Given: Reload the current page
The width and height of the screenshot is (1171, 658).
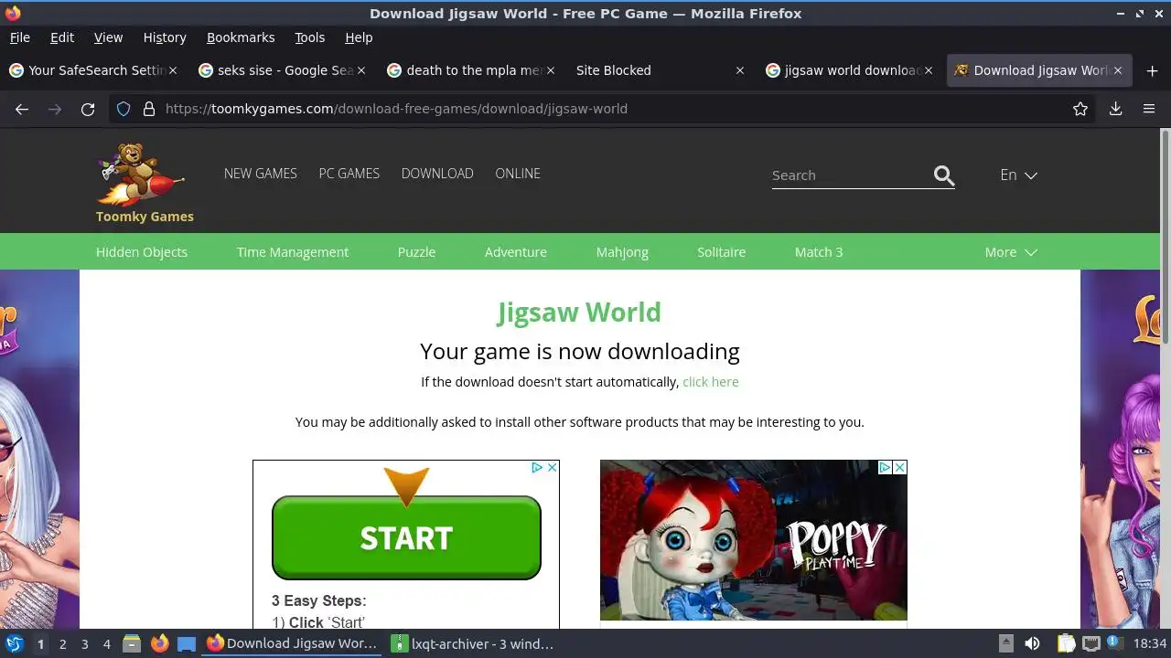Looking at the screenshot, I should coord(88,109).
